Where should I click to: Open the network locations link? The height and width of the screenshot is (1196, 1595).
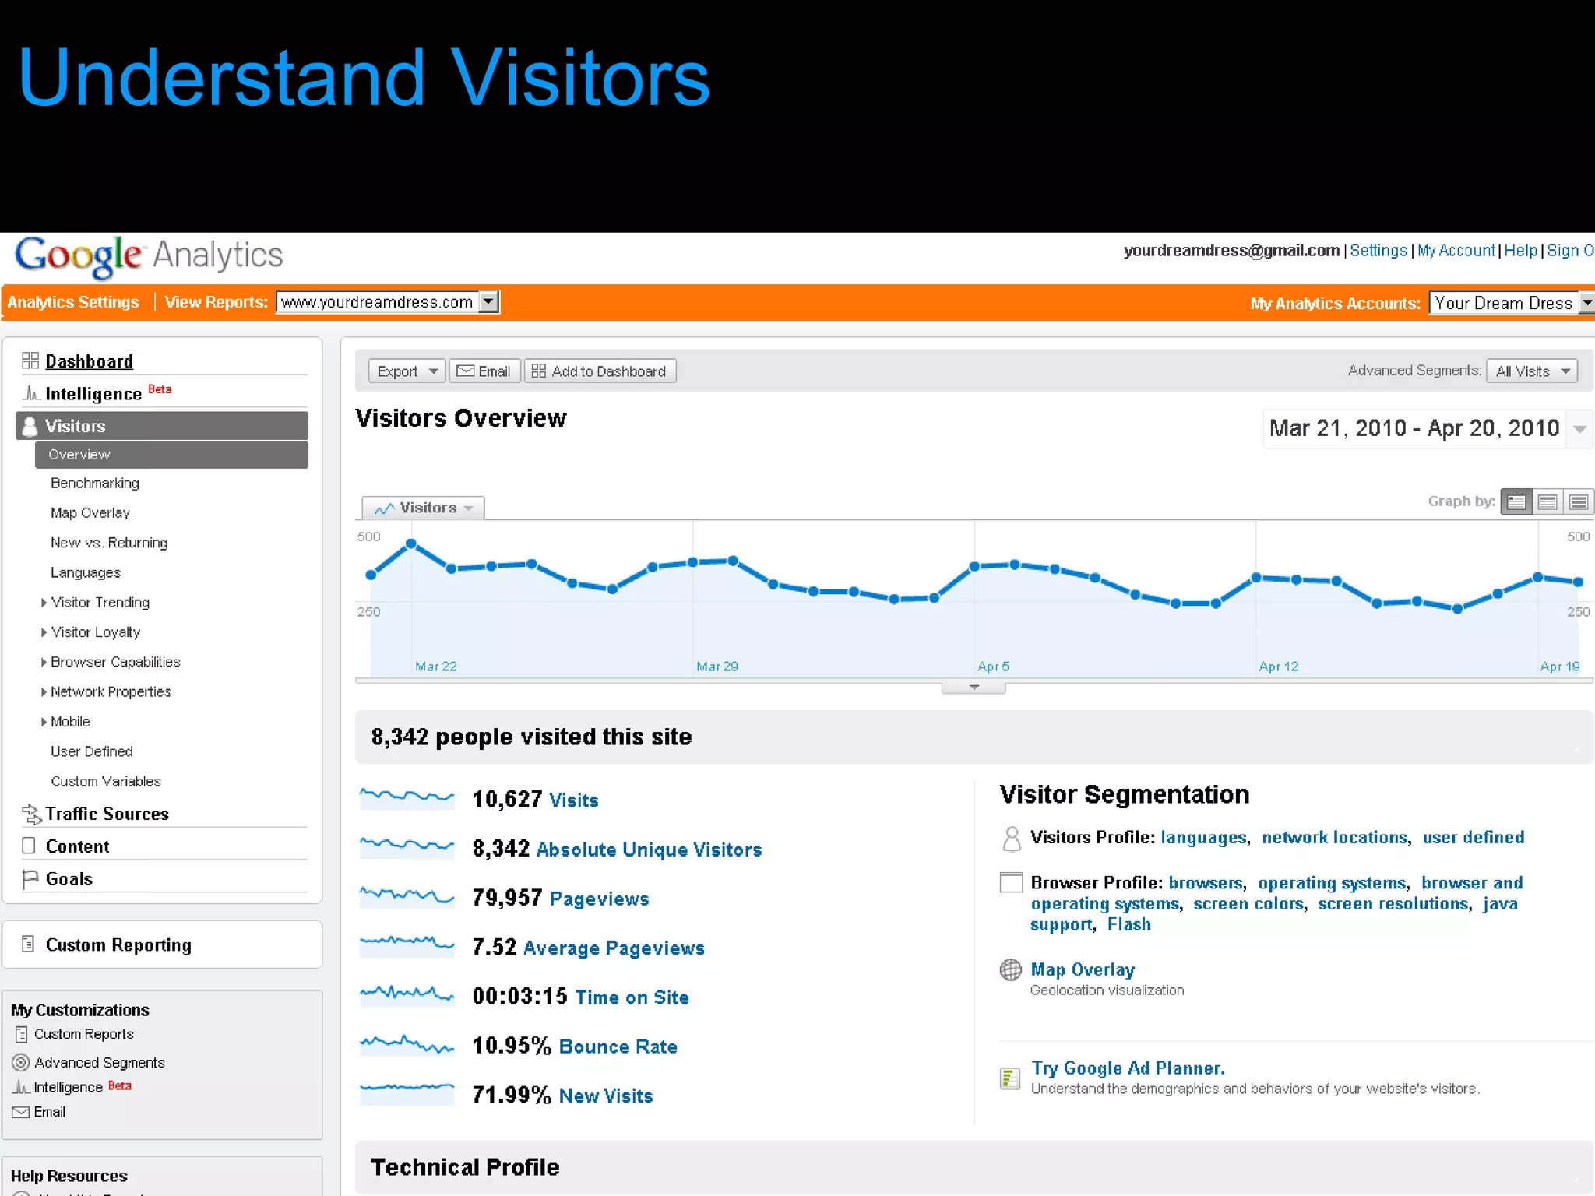[1335, 838]
